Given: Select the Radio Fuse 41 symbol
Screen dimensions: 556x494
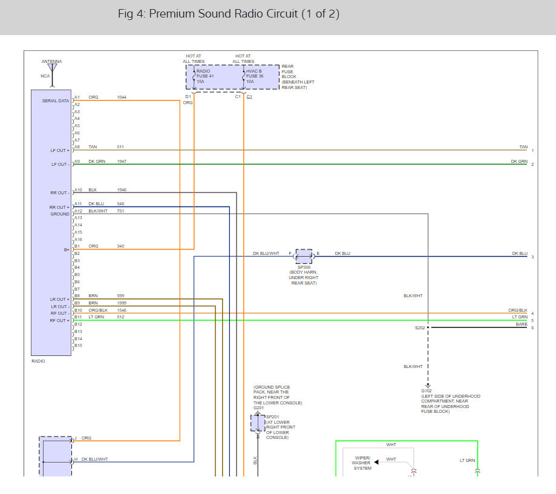Looking at the screenshot, I should point(194,77).
